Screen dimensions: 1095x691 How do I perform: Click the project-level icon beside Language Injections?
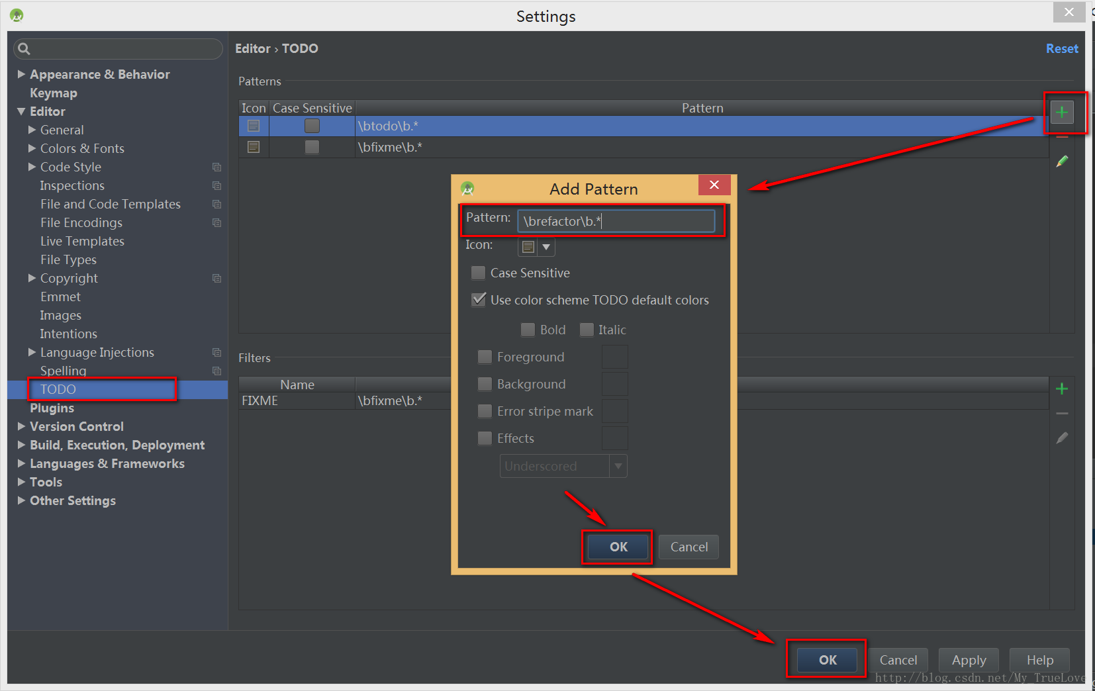[216, 353]
